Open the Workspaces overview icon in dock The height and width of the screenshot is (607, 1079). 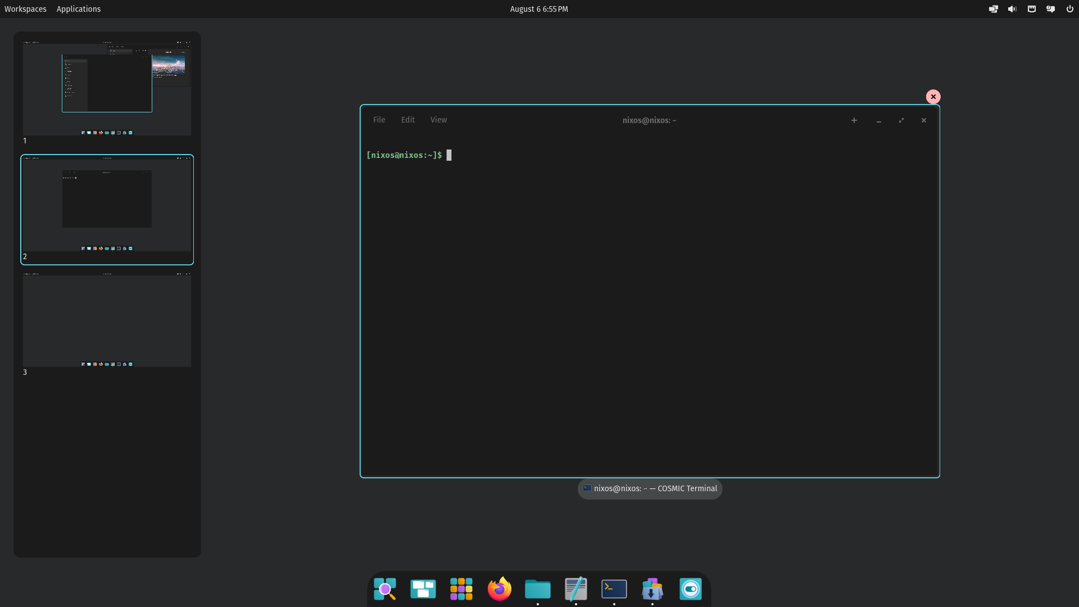[x=423, y=589]
